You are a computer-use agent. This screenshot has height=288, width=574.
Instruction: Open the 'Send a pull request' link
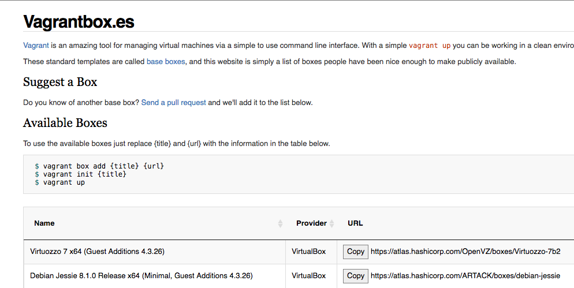click(x=173, y=103)
